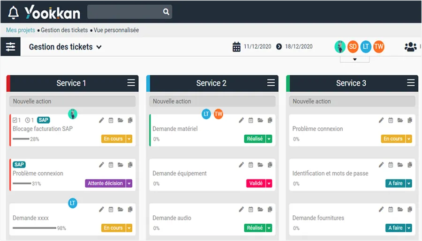Open the calendar date picker icon
The height and width of the screenshot is (241, 422).
pyautogui.click(x=237, y=47)
